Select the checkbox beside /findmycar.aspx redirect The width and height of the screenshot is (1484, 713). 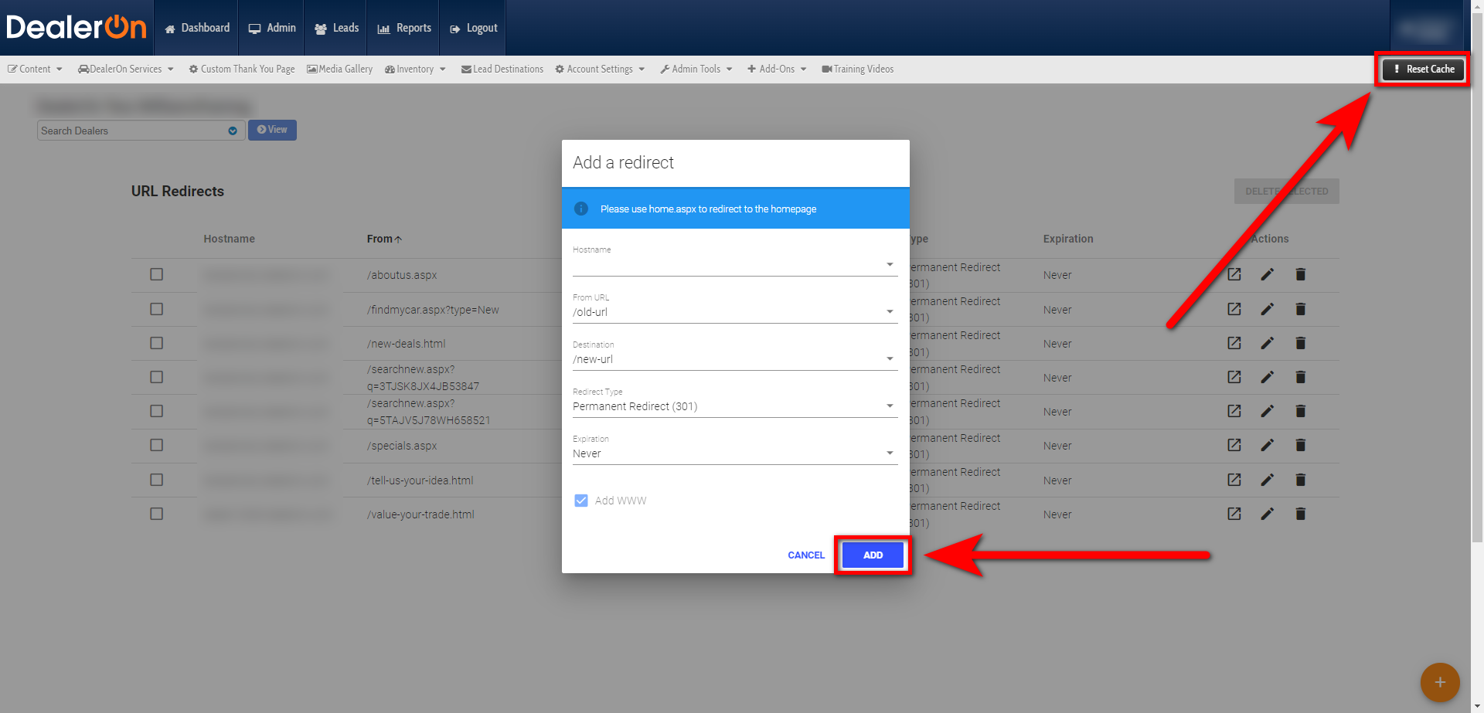(x=156, y=308)
